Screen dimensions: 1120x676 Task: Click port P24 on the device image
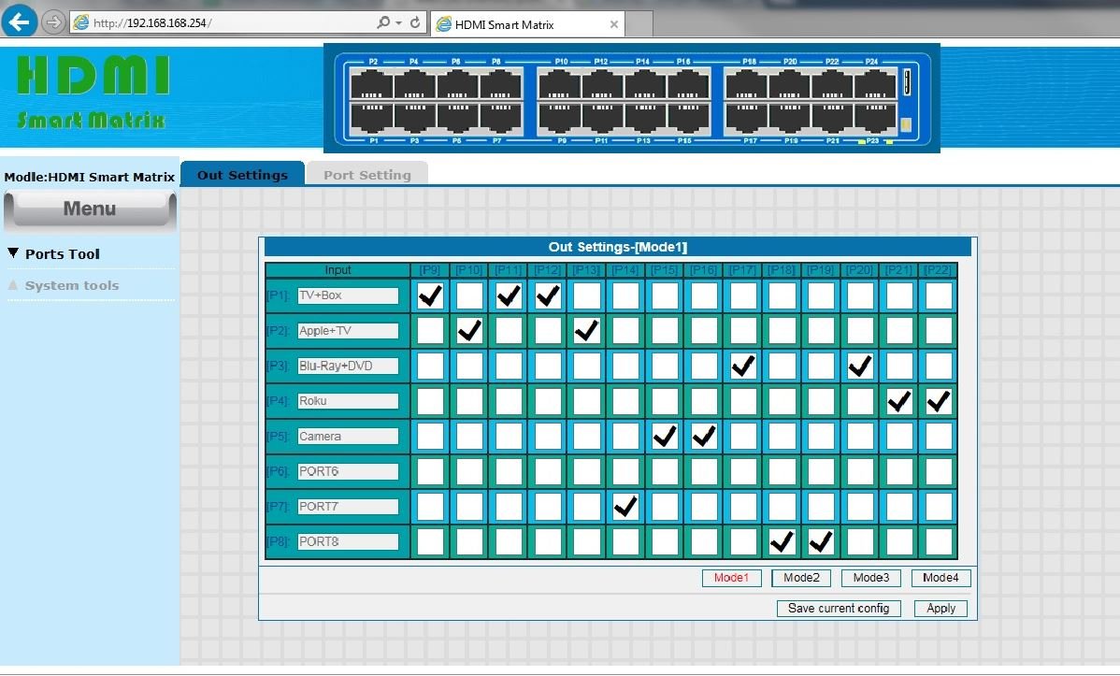(874, 85)
